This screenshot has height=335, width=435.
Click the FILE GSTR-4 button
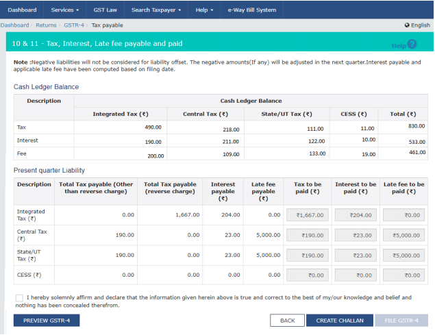click(401, 321)
